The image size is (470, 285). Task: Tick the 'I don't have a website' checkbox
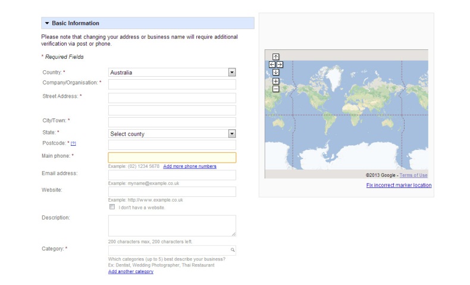click(112, 207)
